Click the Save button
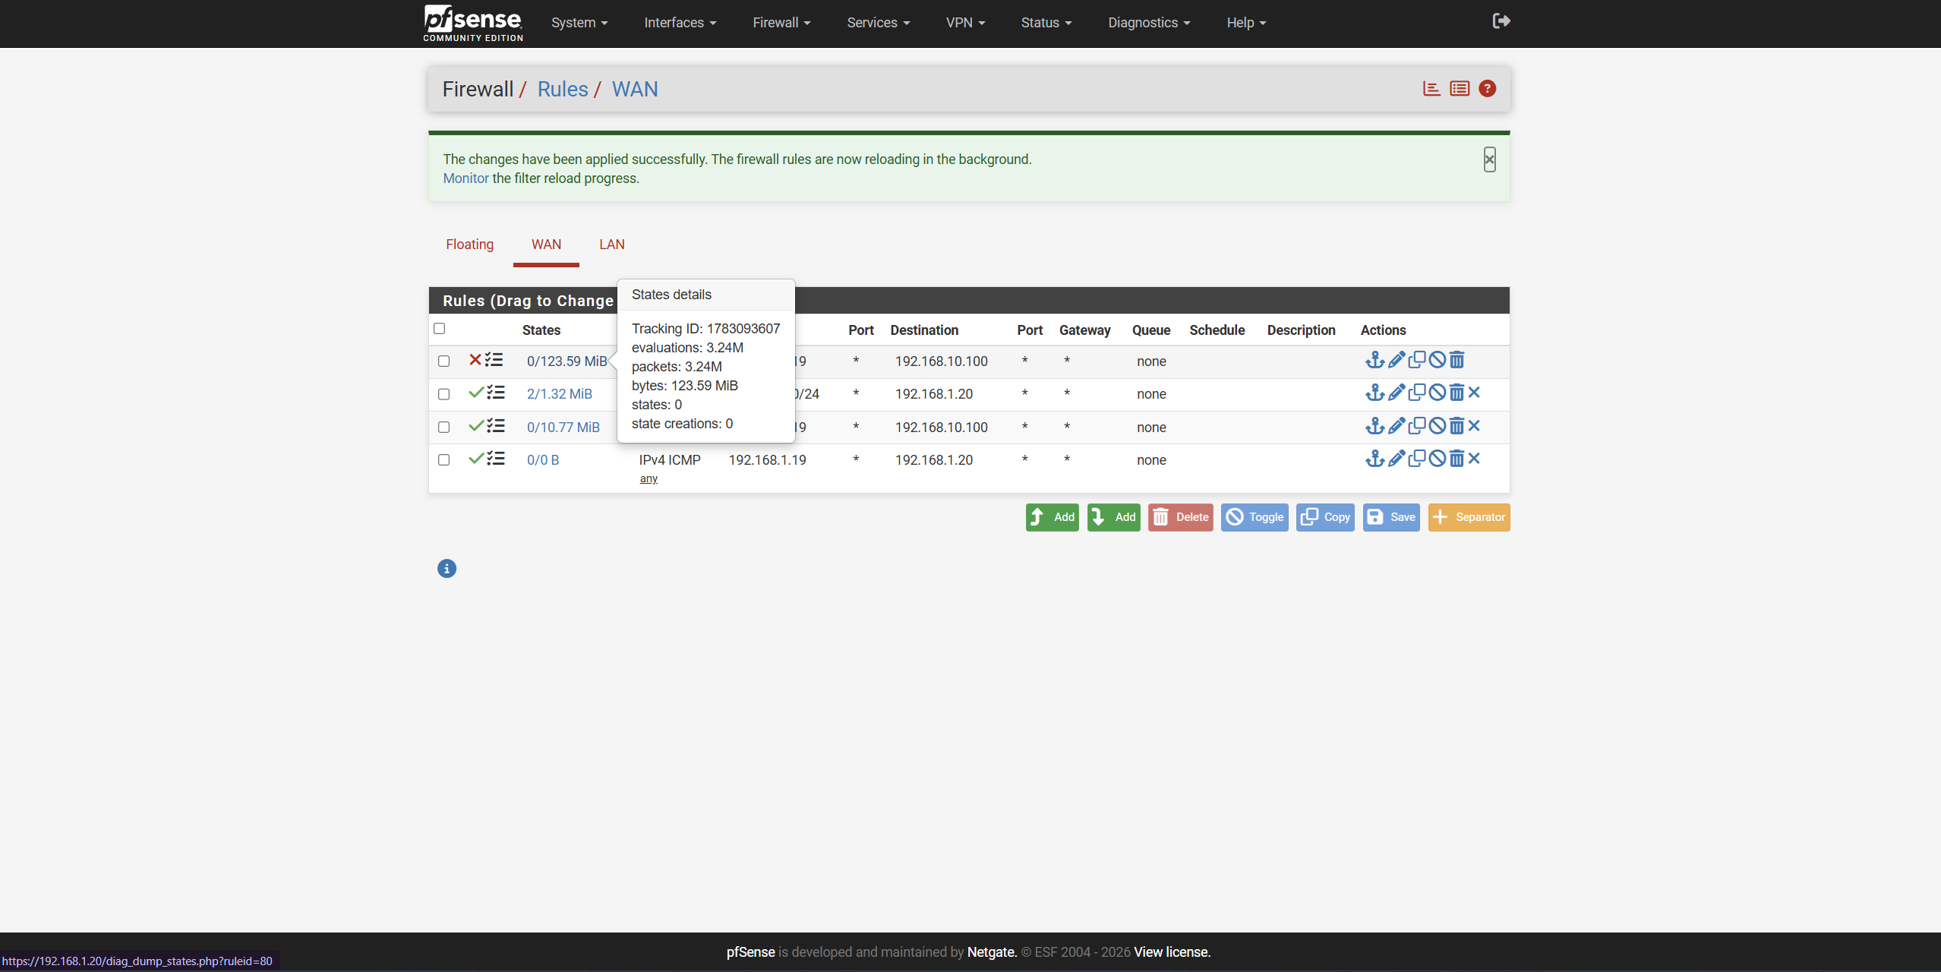The width and height of the screenshot is (1941, 972). pos(1391,517)
